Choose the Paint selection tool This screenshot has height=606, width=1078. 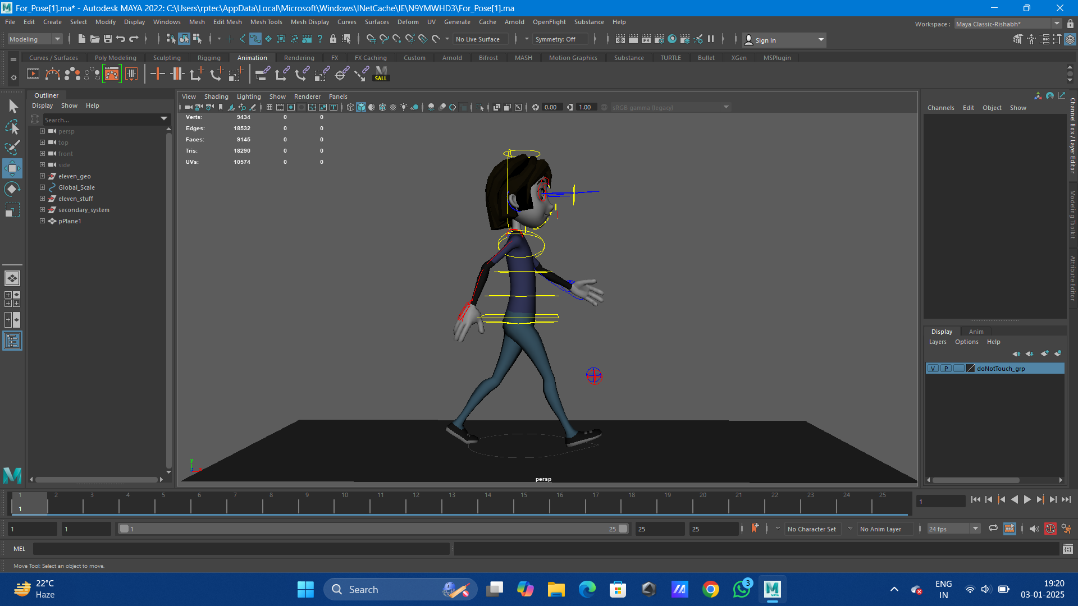[12, 148]
